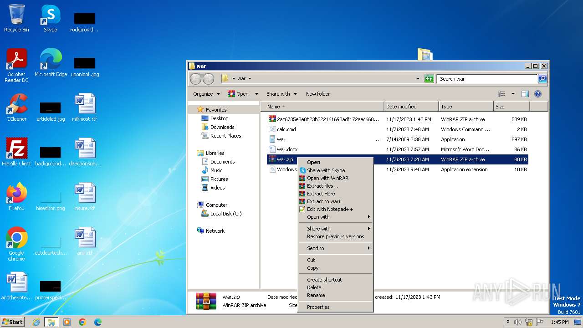The height and width of the screenshot is (328, 583).
Task: Open Google Chrome desktop shortcut
Action: pos(16,244)
